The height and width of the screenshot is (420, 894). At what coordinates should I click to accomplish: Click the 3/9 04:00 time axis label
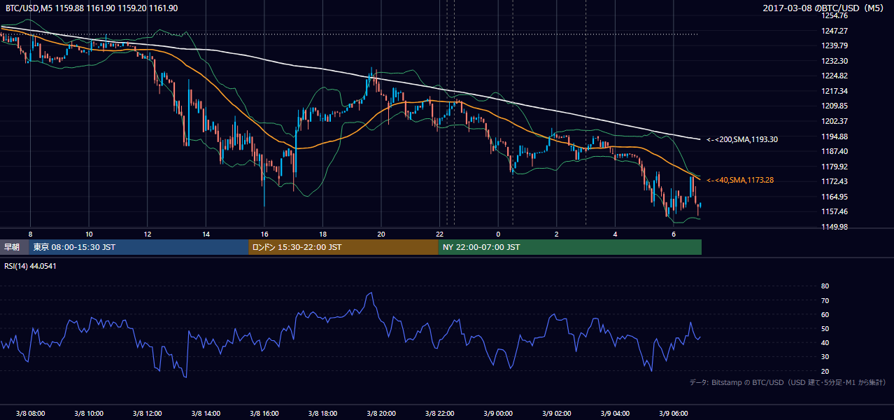pos(615,413)
